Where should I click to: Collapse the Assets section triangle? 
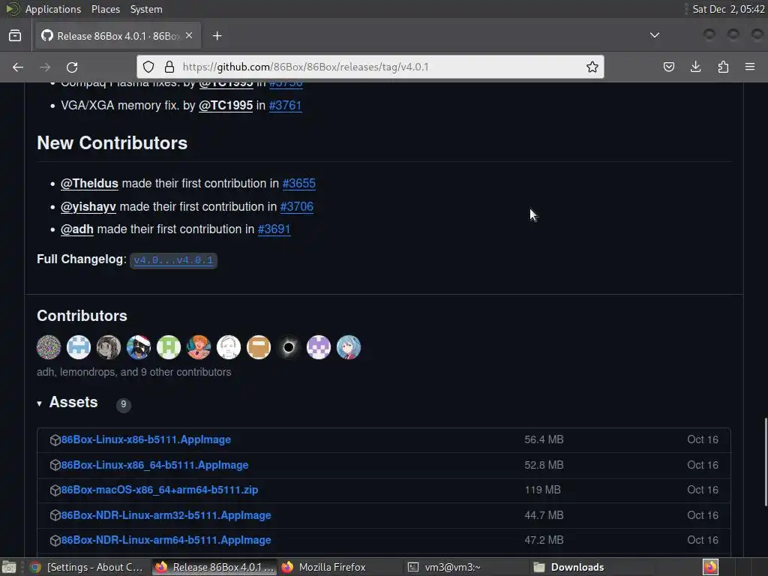39,403
